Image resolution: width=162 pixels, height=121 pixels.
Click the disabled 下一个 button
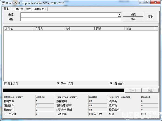point(133,90)
